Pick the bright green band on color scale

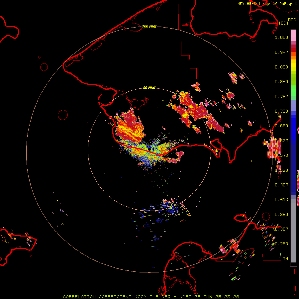(x=293, y=91)
